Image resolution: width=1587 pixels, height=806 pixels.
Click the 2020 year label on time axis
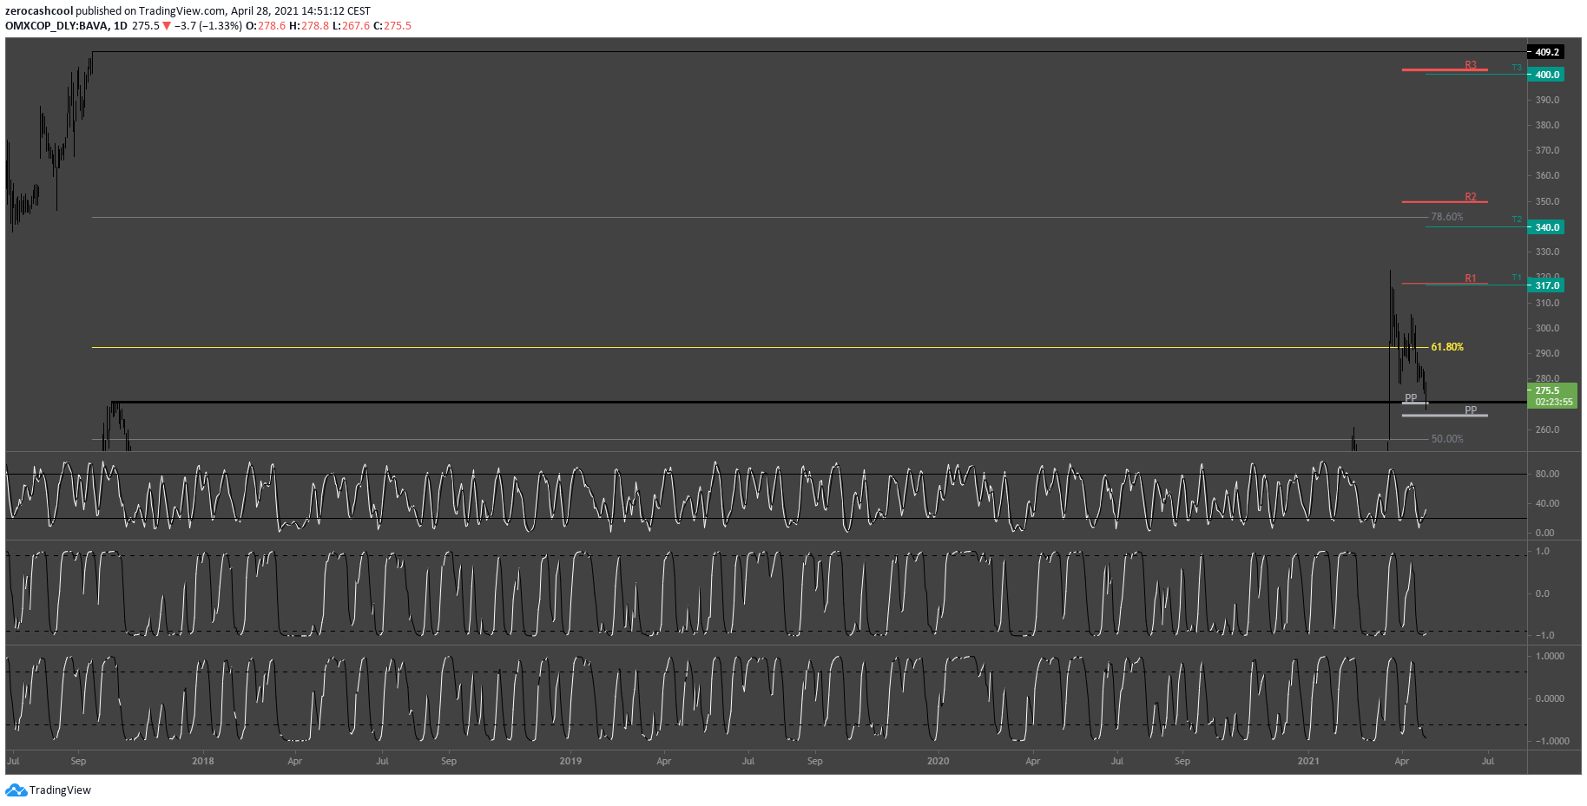click(938, 761)
